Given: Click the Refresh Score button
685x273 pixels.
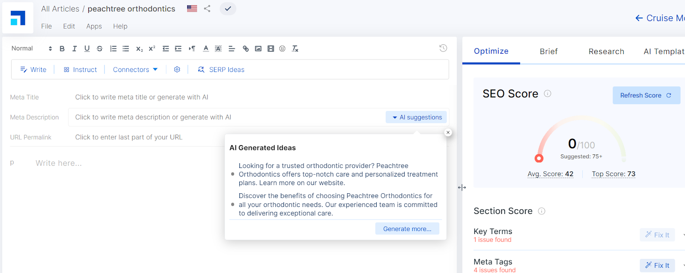Looking at the screenshot, I should pos(646,96).
